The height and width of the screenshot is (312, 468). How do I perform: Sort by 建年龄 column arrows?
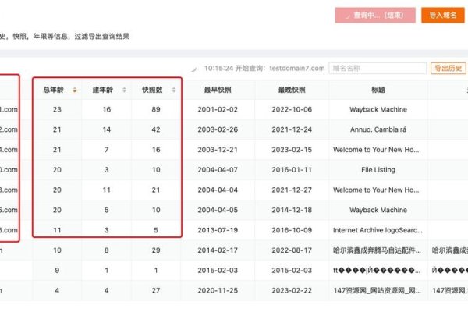point(124,90)
